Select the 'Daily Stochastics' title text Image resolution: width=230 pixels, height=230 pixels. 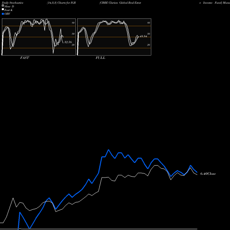12,3
